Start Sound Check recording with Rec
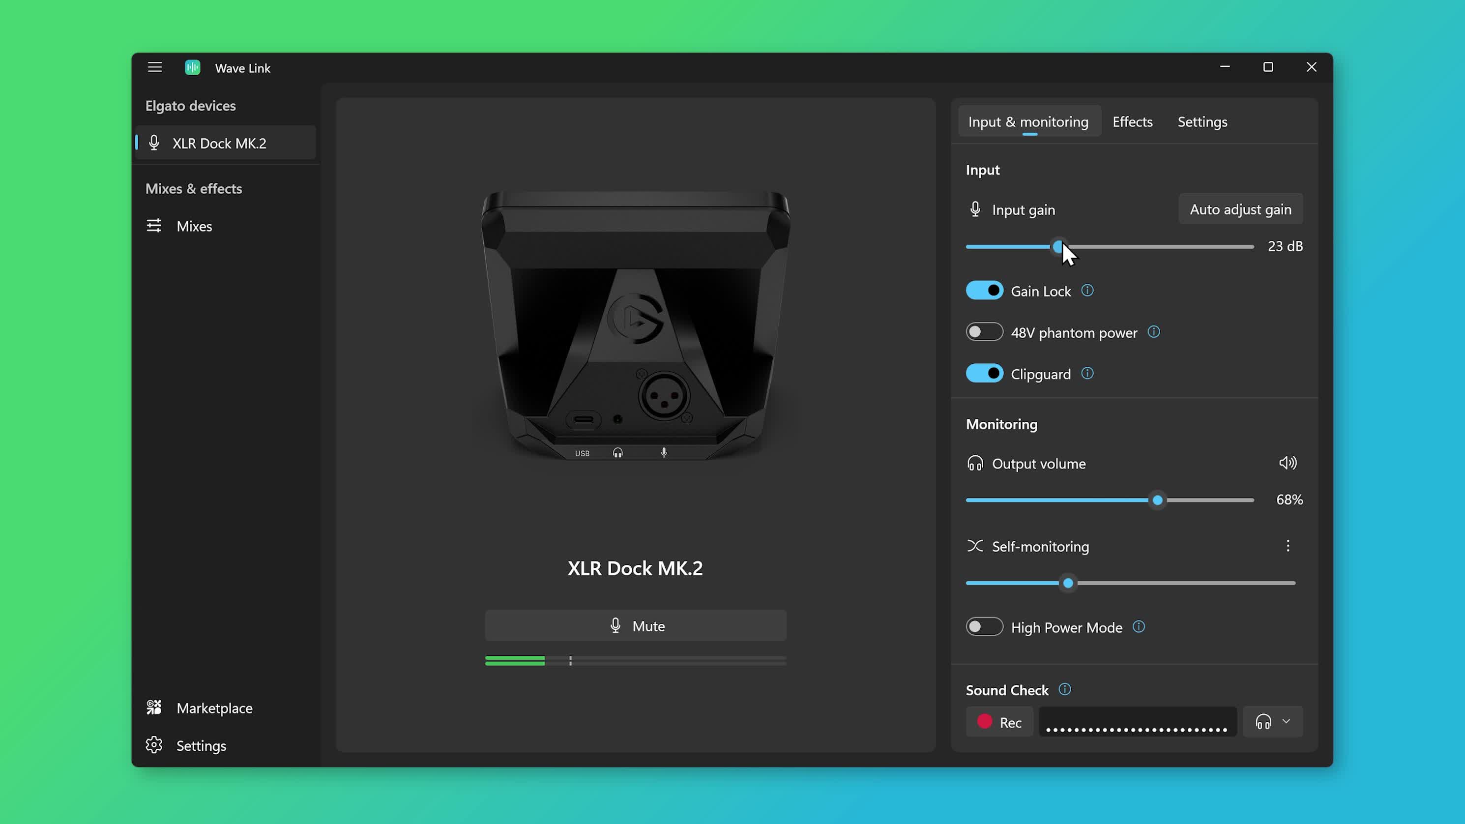 point(999,722)
